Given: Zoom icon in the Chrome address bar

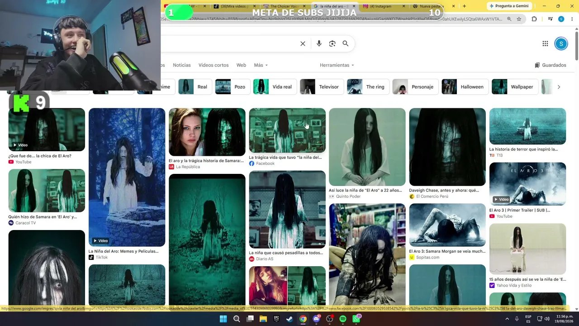Looking at the screenshot, I should click(509, 19).
